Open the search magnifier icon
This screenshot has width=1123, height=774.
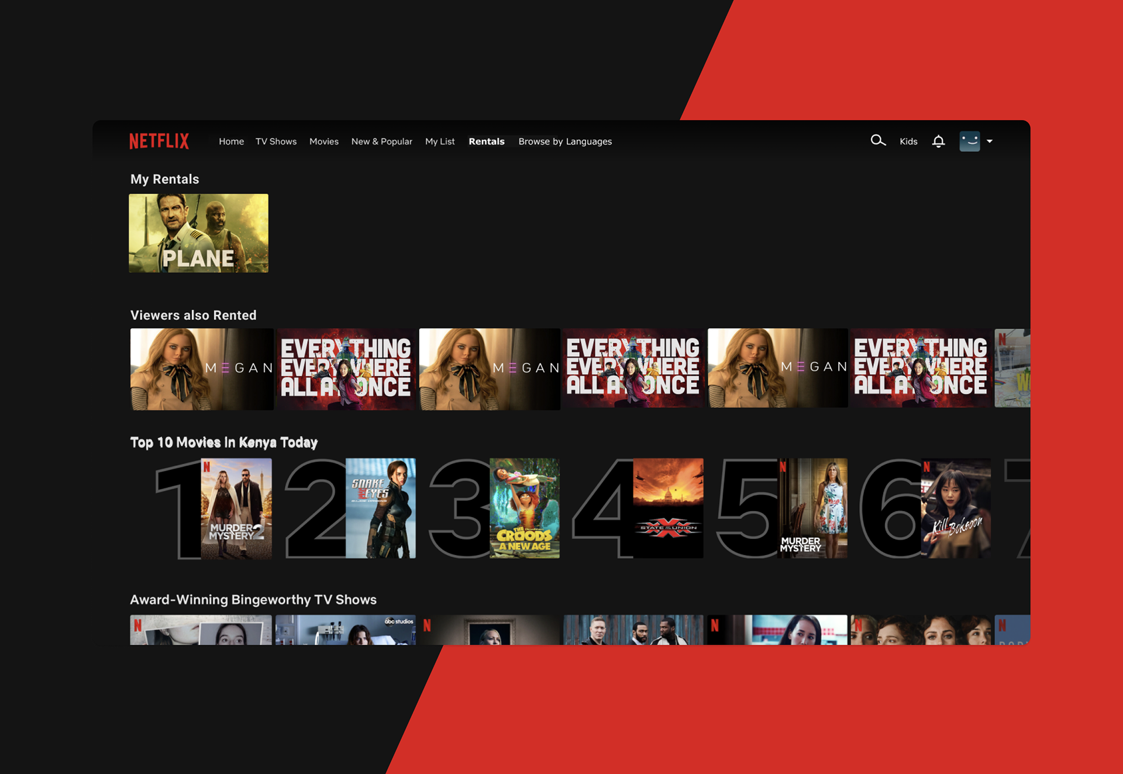click(x=878, y=140)
